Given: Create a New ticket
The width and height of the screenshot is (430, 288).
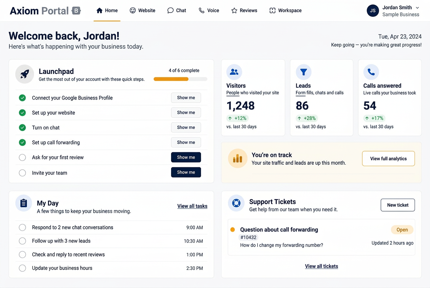Looking at the screenshot, I should tap(398, 205).
